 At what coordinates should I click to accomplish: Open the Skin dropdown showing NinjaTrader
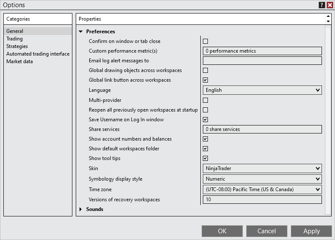(x=262, y=168)
